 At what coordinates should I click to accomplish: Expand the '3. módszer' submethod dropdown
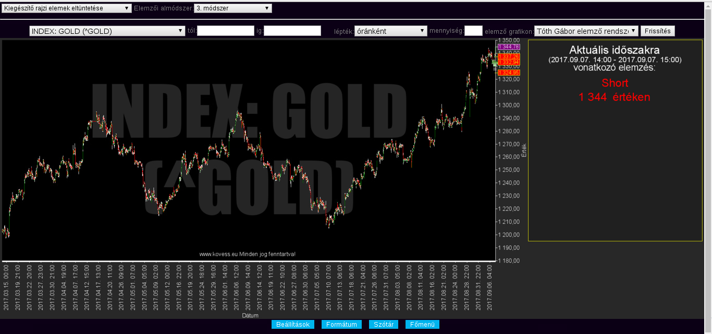[232, 8]
